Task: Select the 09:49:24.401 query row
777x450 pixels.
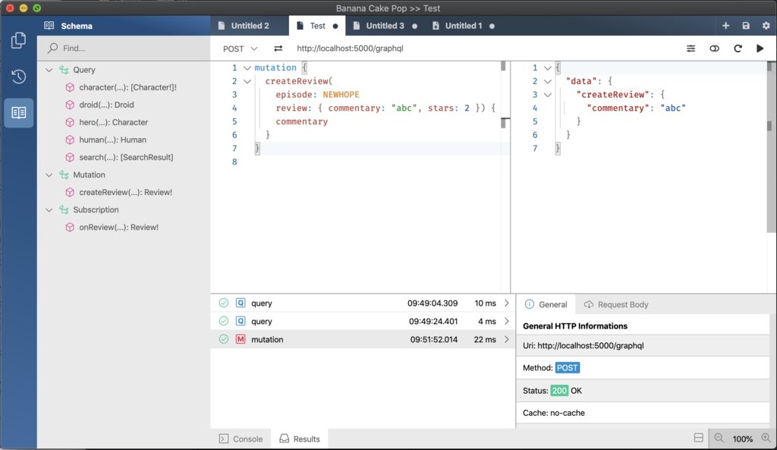Action: point(363,321)
